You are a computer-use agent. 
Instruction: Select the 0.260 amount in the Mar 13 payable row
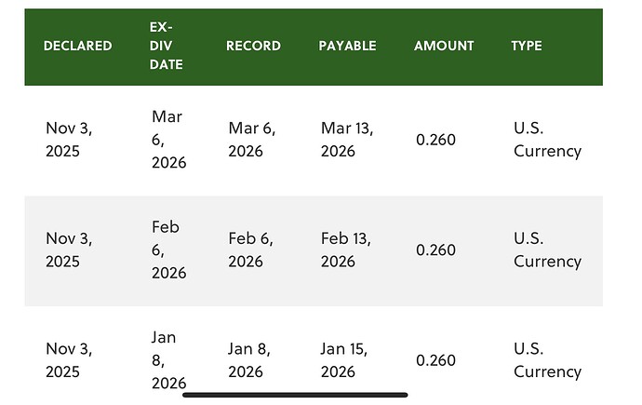435,140
